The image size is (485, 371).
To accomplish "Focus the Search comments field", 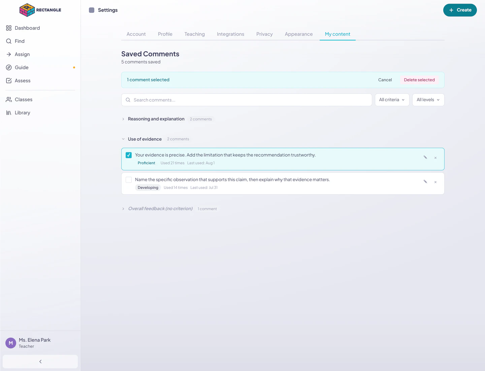I will click(x=247, y=100).
